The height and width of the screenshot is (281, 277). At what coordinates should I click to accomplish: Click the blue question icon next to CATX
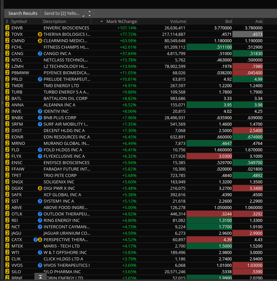35,239
